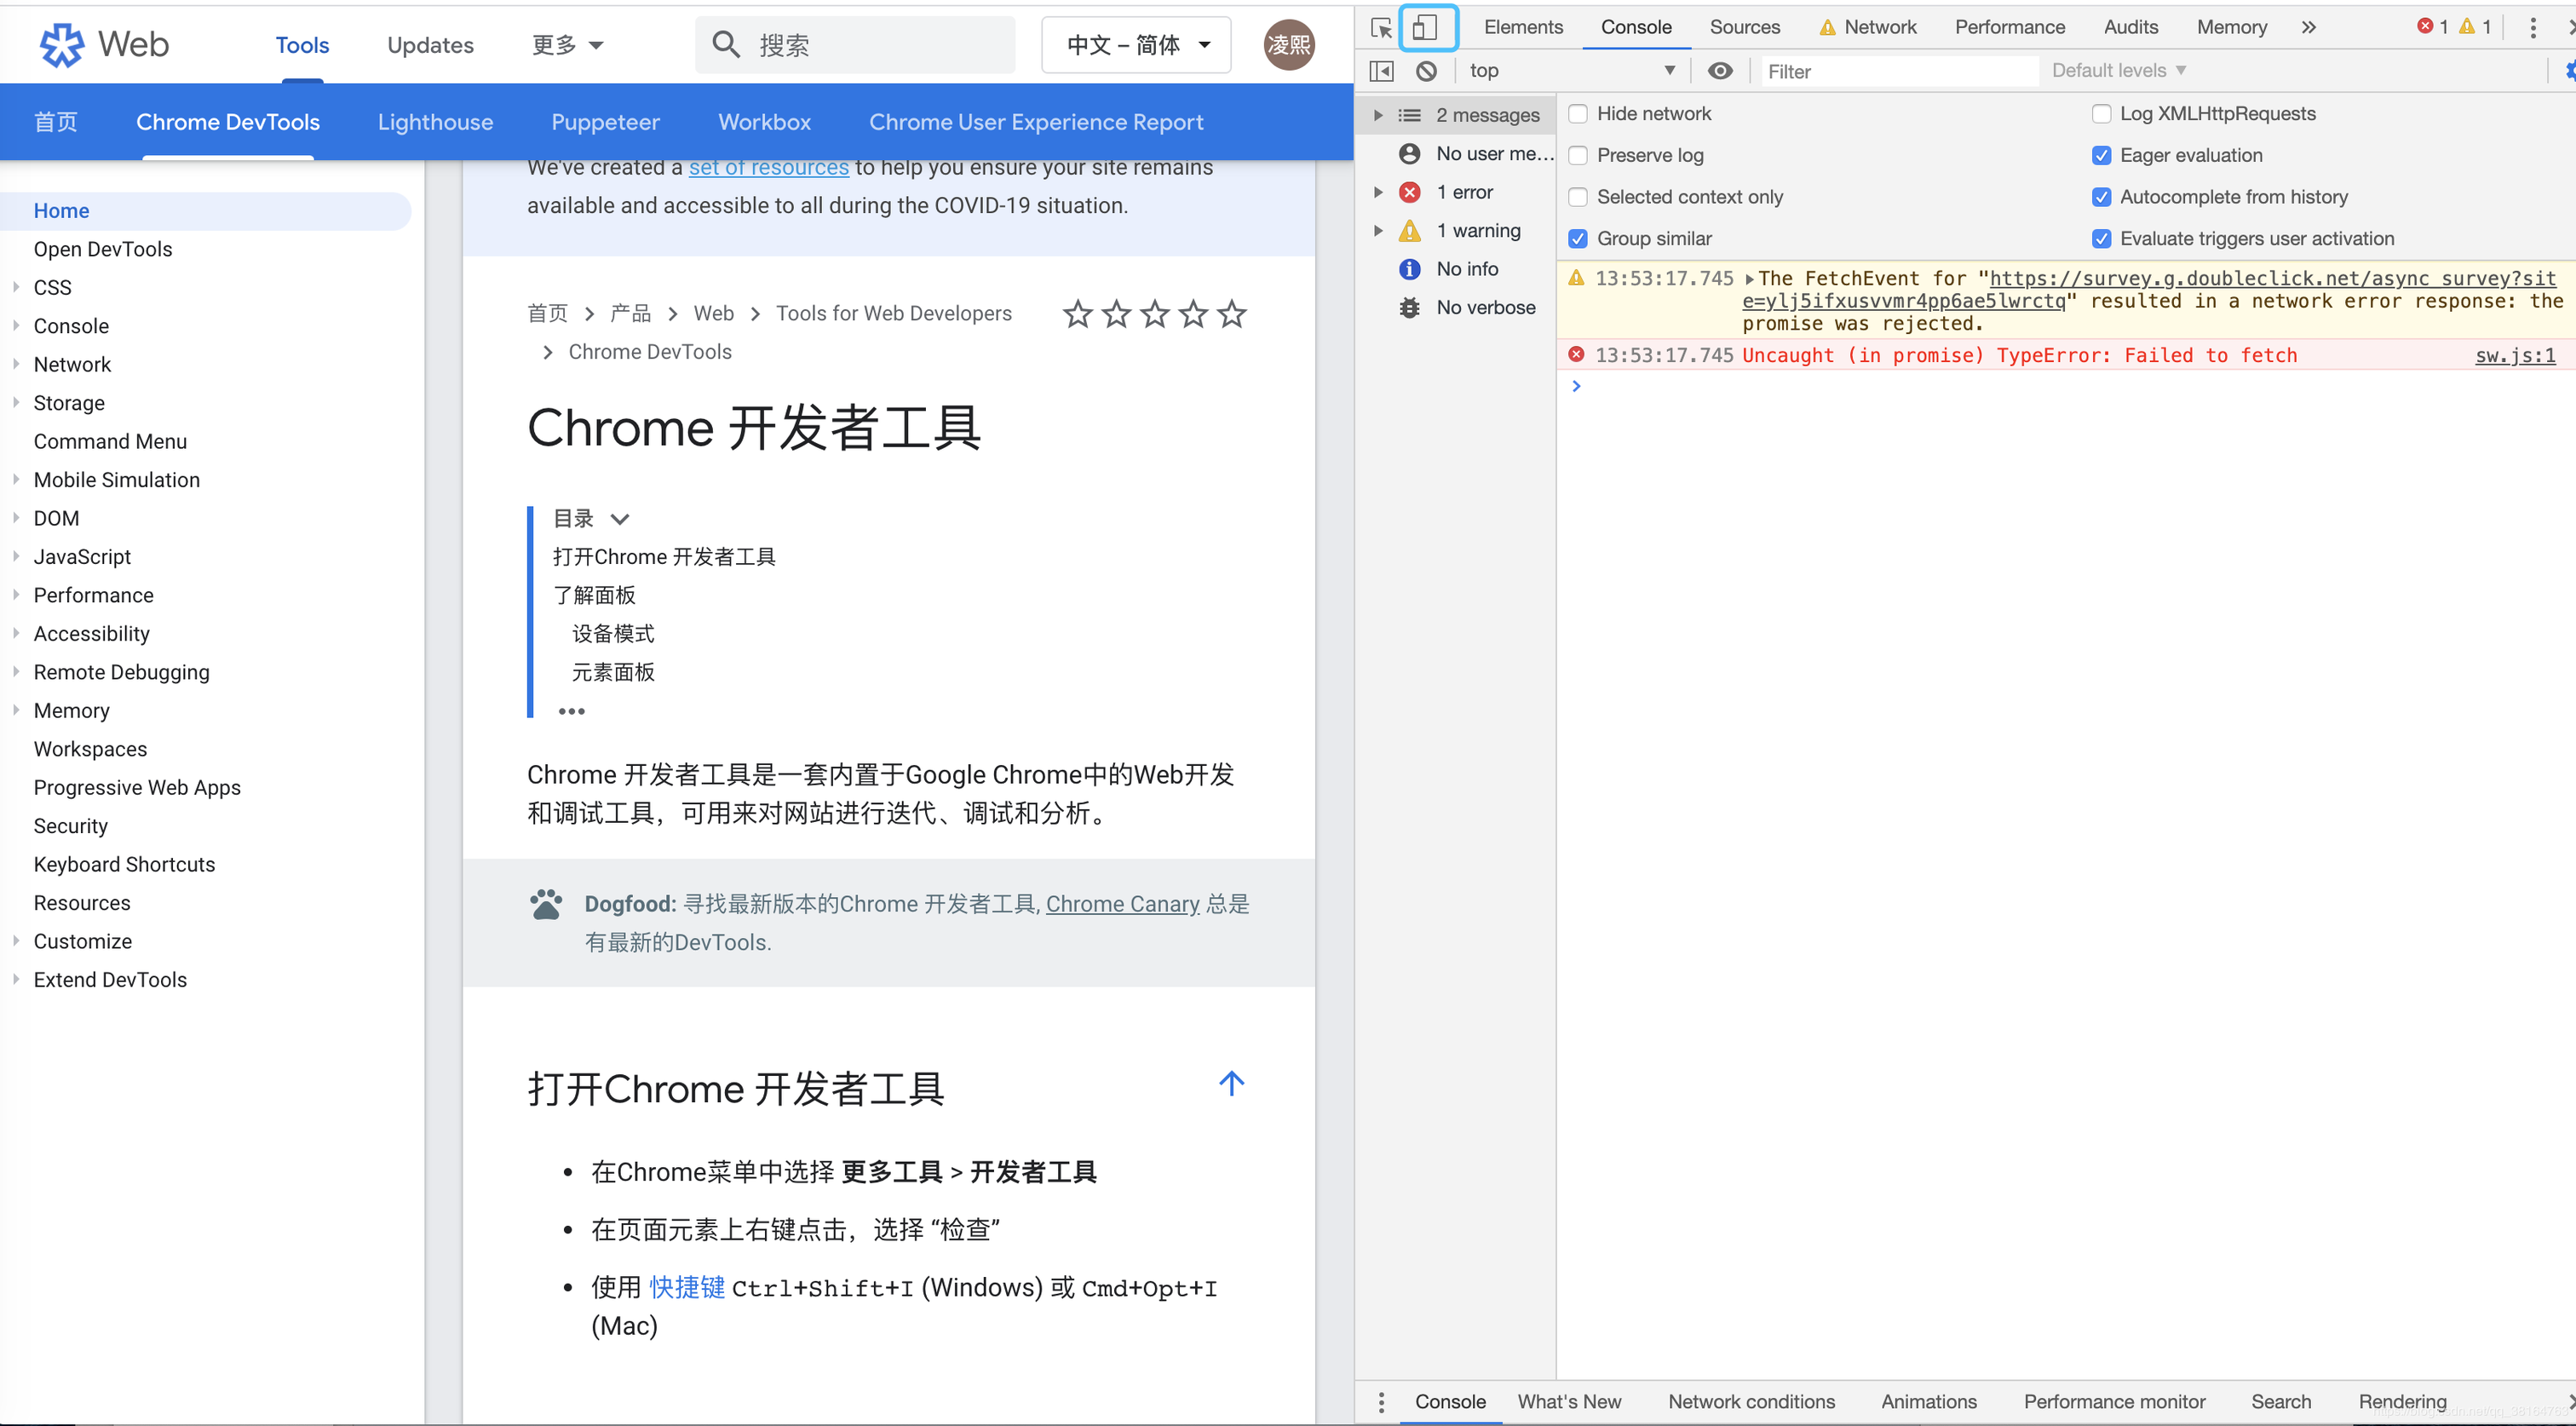Show the console sidebar toggle icon
This screenshot has height=1426, width=2576.
pyautogui.click(x=1381, y=71)
